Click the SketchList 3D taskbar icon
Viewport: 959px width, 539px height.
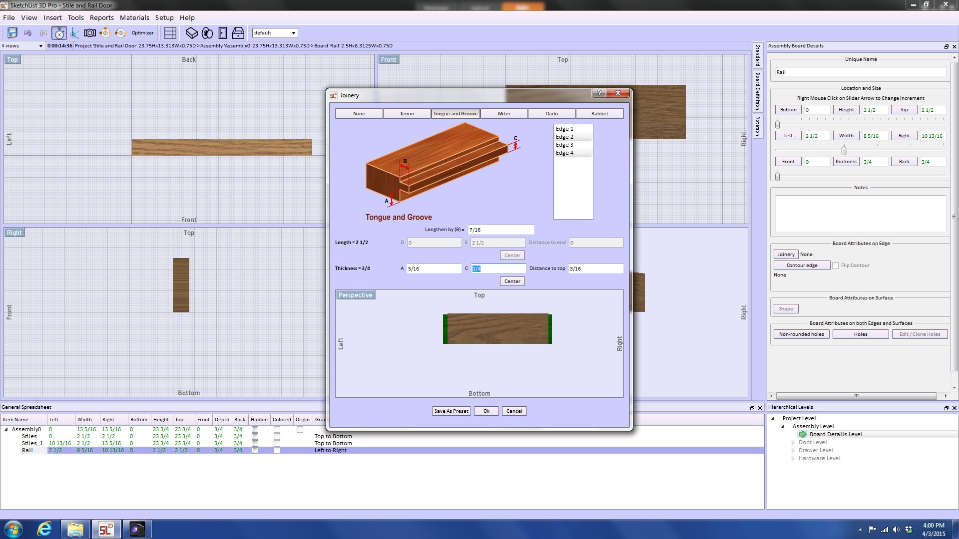click(x=106, y=529)
